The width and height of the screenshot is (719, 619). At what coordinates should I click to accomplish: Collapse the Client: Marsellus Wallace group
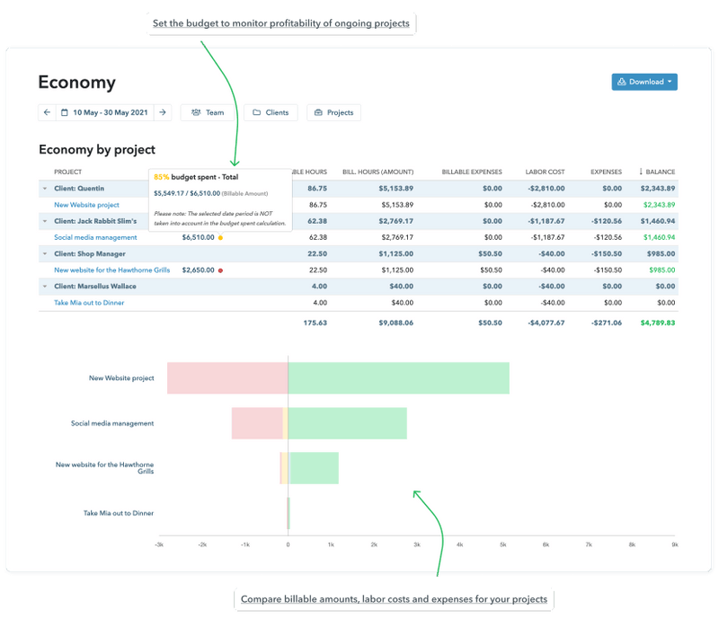point(45,286)
